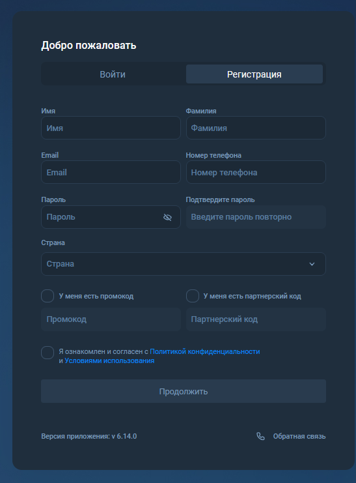Viewport: 356px width, 483px height.
Task: Enable У меня есть партнерский код checkbox
Action: [x=192, y=296]
